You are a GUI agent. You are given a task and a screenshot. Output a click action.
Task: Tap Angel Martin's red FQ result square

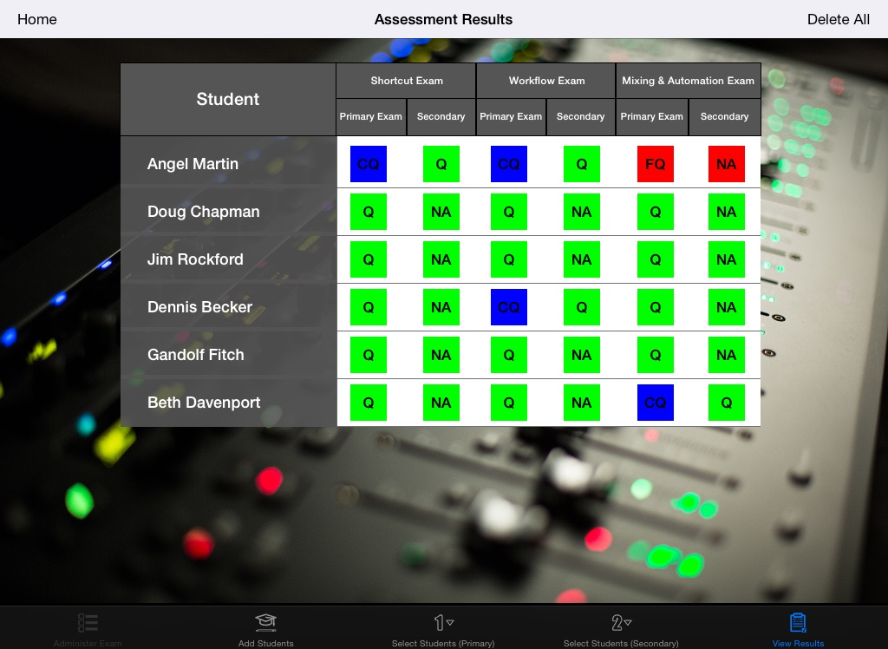pyautogui.click(x=655, y=164)
